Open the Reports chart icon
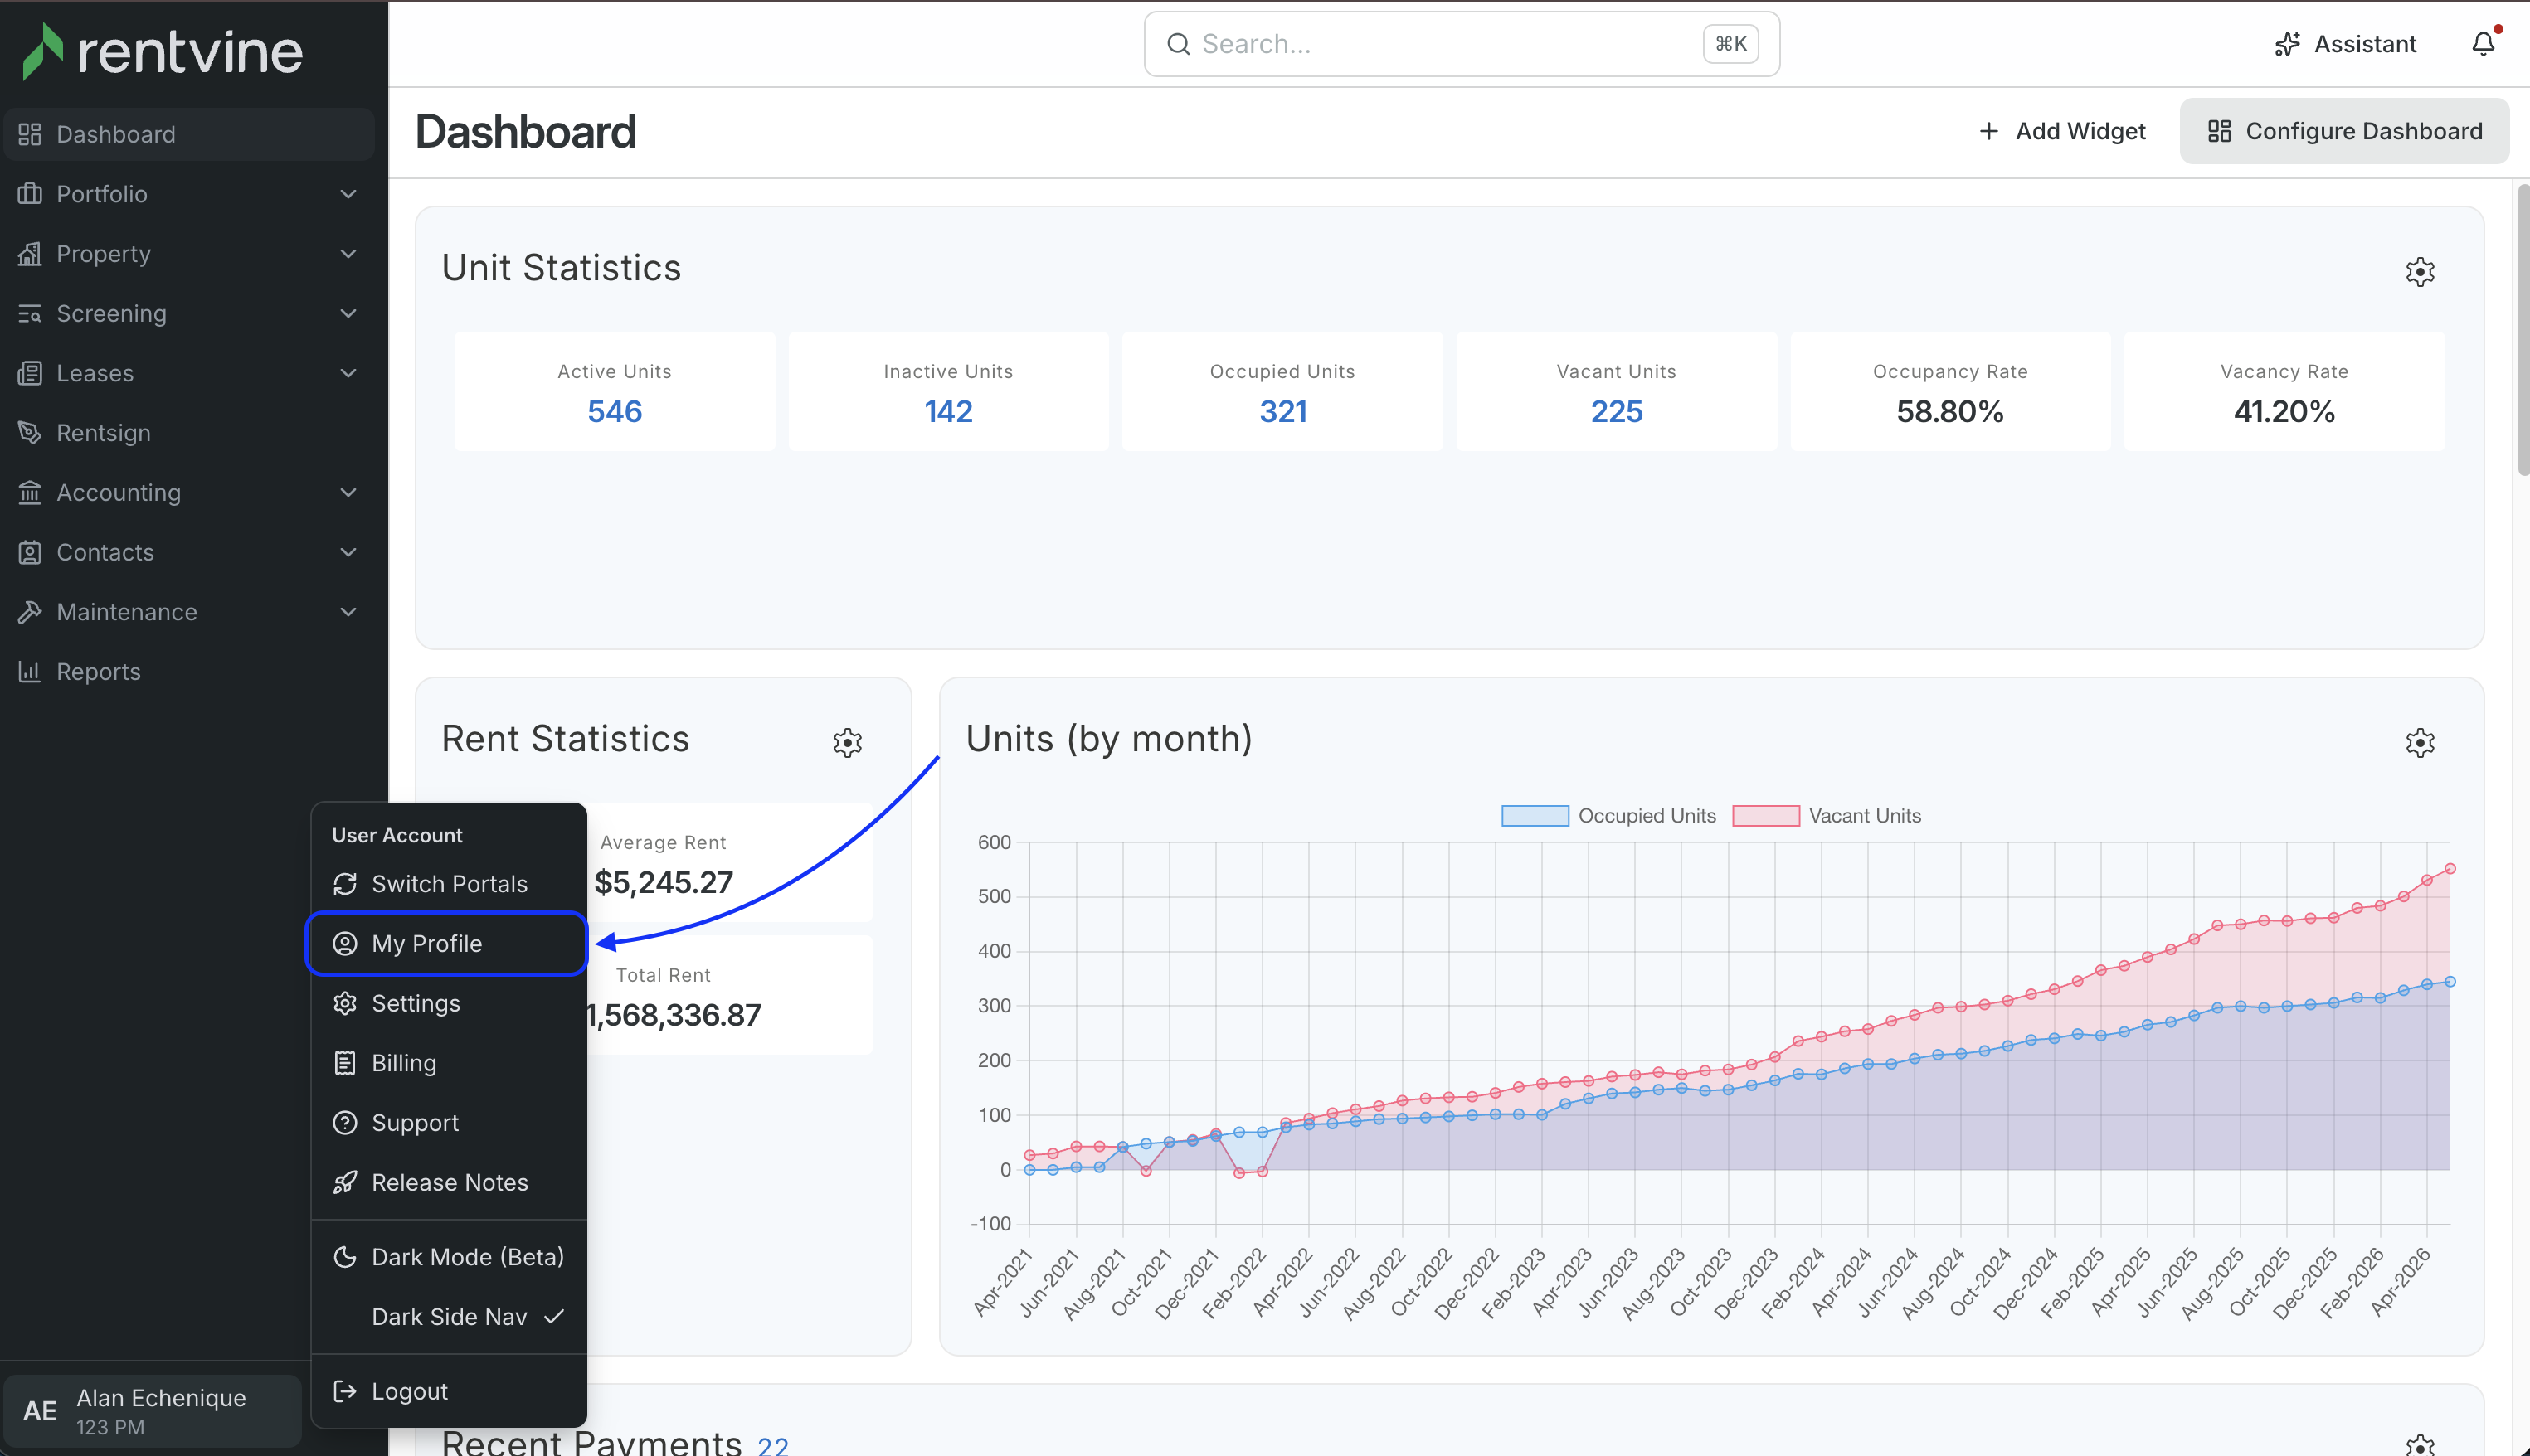 pos(30,671)
